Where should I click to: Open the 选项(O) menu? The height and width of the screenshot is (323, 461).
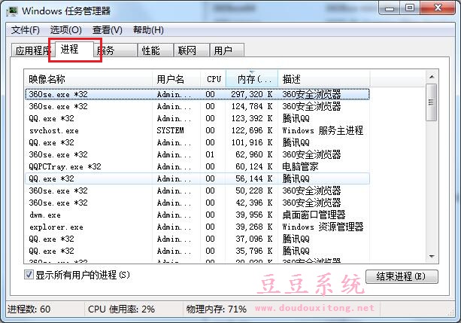click(66, 30)
